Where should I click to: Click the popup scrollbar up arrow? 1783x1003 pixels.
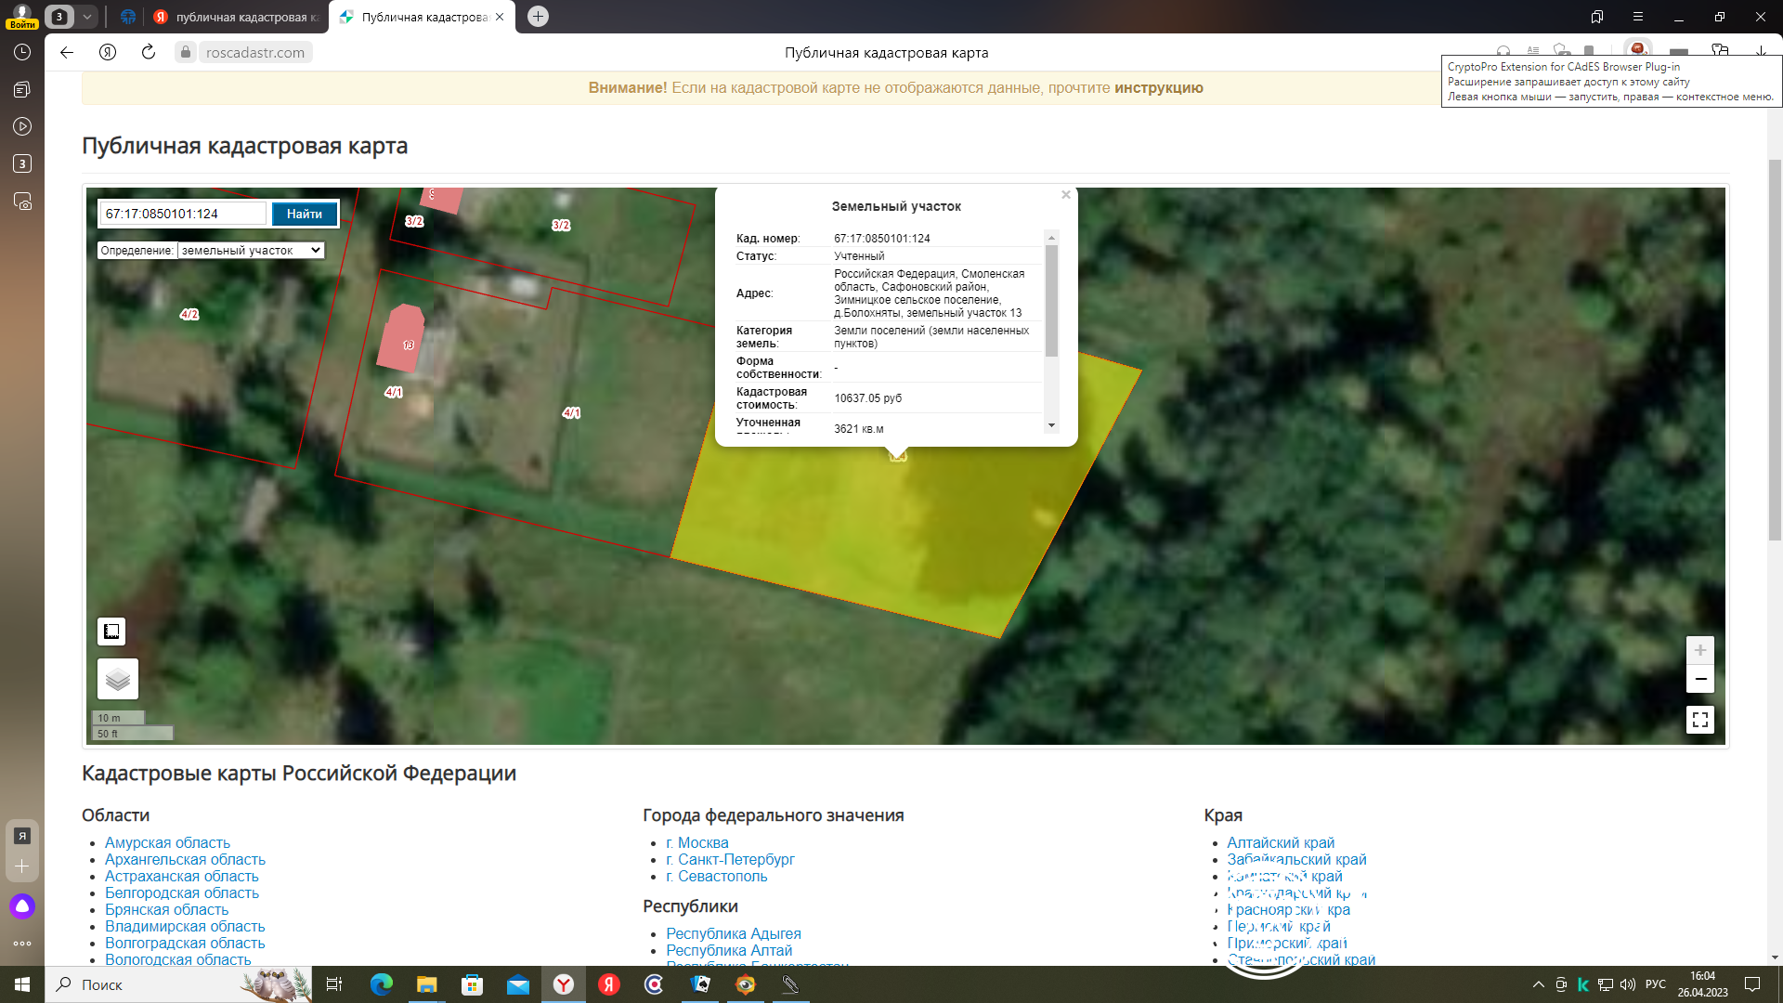[x=1051, y=237]
